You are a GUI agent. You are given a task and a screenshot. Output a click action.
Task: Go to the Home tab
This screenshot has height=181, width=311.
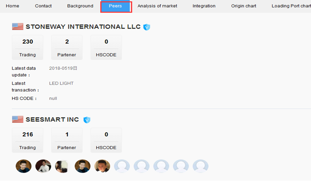[12, 6]
